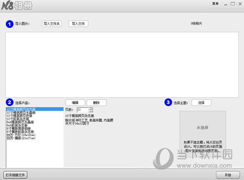Maximize the N8相册 window
Viewport: 244px width, 180px height.
coord(233,3)
